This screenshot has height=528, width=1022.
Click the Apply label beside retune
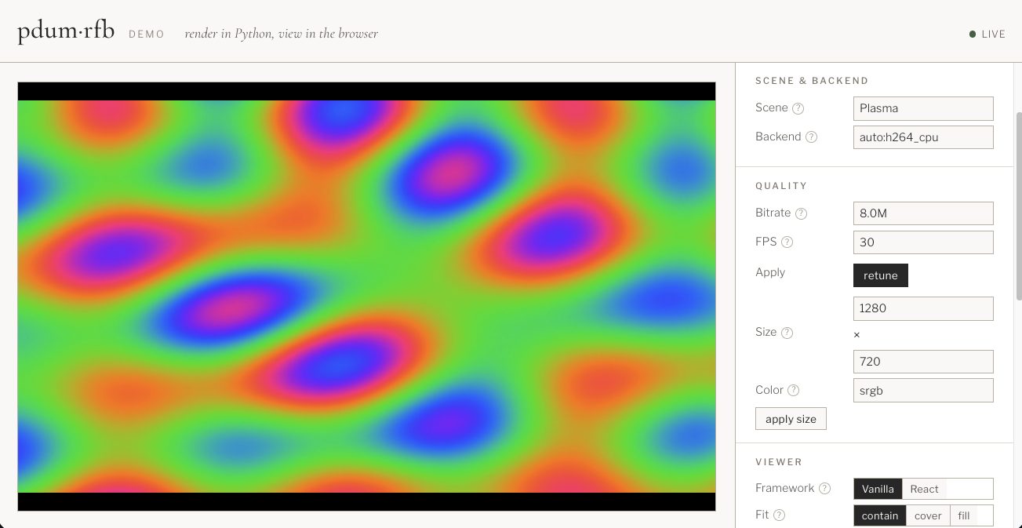(770, 272)
